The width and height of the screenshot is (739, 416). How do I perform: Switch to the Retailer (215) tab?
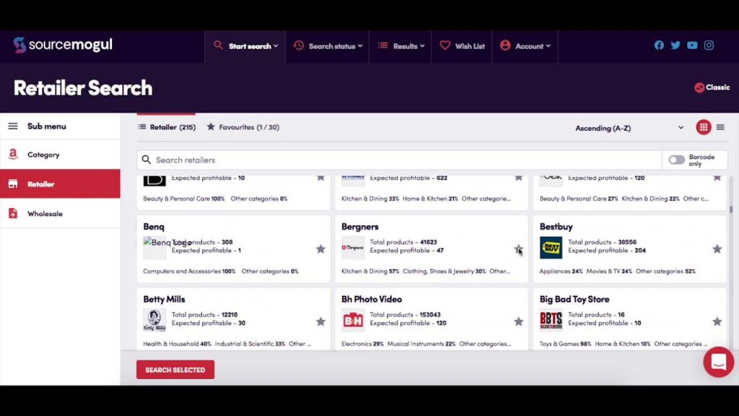point(167,127)
